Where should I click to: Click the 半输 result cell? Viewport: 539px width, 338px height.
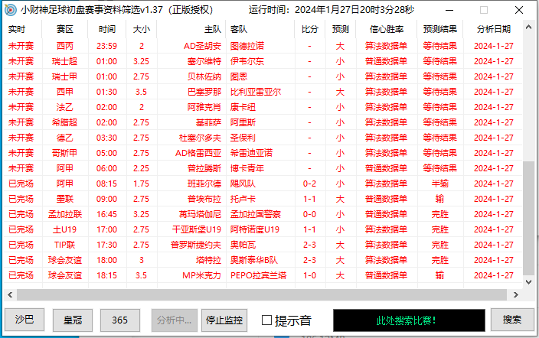pyautogui.click(x=440, y=184)
